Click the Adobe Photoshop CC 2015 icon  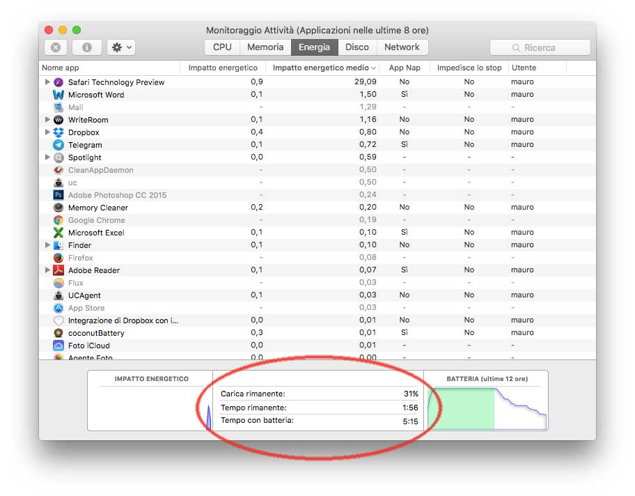[58, 195]
